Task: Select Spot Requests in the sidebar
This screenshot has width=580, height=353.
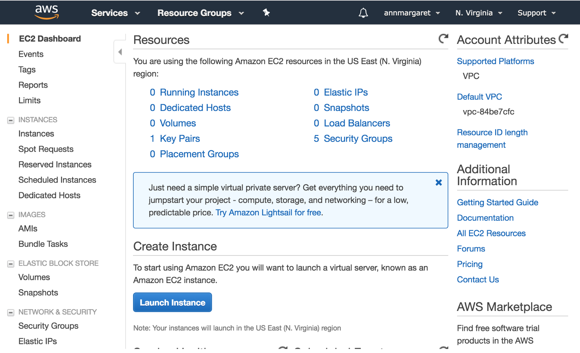Action: pos(46,149)
